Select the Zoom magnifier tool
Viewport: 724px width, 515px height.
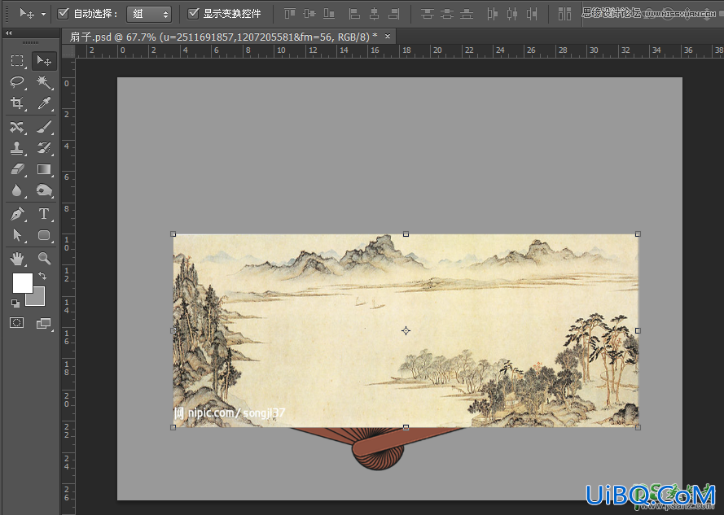(44, 259)
